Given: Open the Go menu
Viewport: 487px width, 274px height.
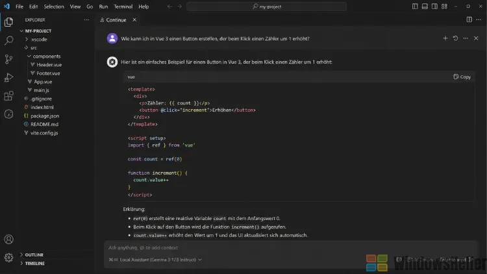Looking at the screenshot, I should [90, 6].
